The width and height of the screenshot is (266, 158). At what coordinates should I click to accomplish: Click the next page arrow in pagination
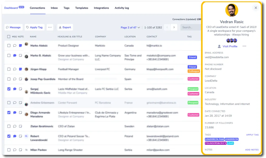coord(174,27)
